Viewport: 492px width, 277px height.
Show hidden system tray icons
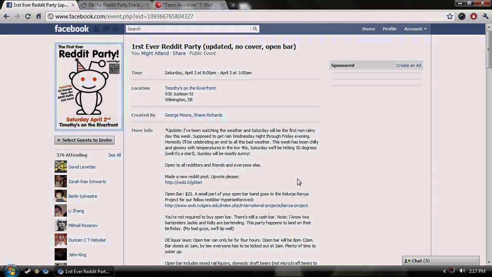click(444, 271)
